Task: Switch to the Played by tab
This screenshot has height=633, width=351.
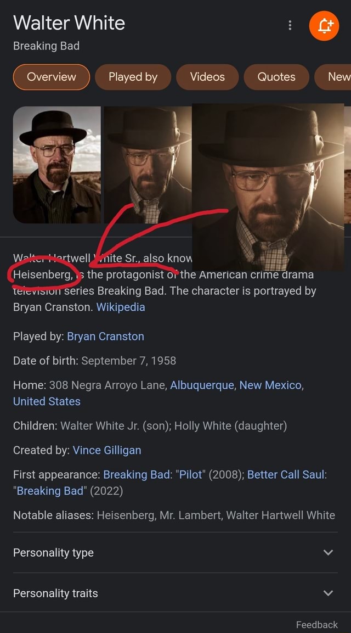Action: tap(133, 77)
